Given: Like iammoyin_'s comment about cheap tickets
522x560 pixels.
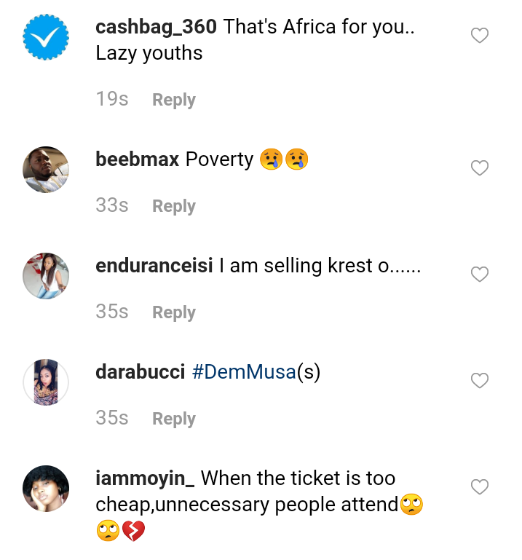Looking at the screenshot, I should pos(479,486).
